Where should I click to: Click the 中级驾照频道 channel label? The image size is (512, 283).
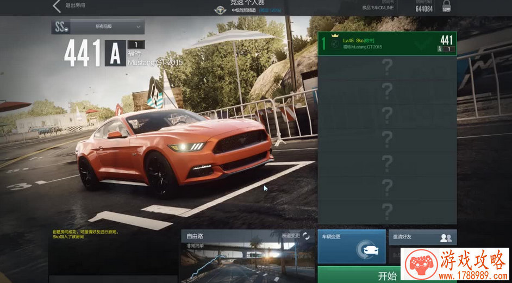point(243,10)
